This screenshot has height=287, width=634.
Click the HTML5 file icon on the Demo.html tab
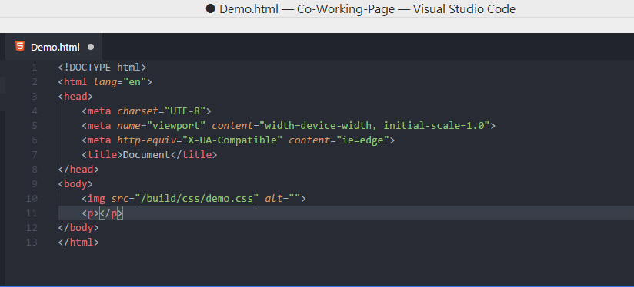click(20, 46)
